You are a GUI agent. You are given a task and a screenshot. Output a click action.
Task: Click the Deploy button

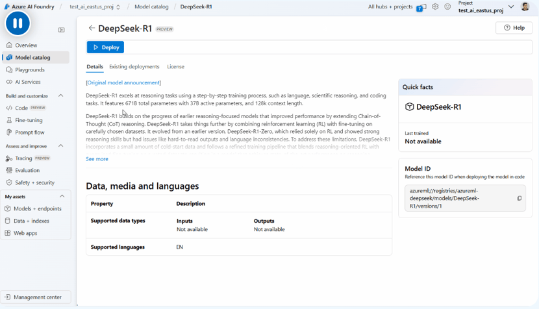point(105,47)
